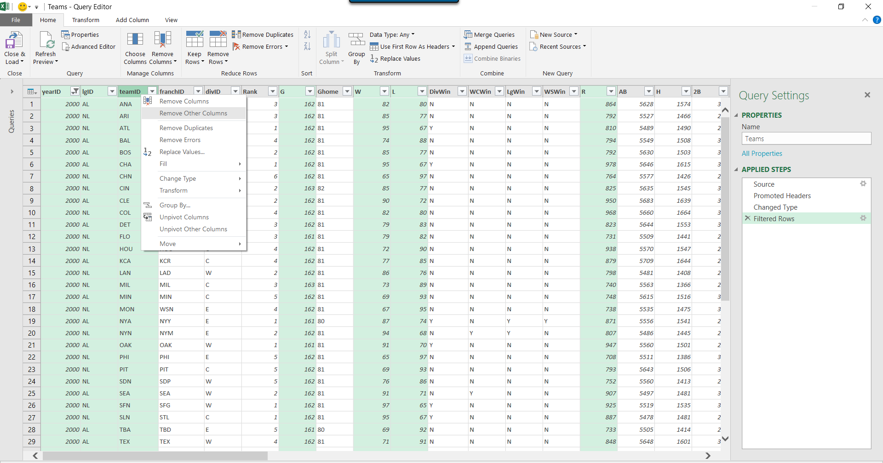This screenshot has height=463, width=883.
Task: Select the Promoted Headers step
Action: pyautogui.click(x=782, y=196)
